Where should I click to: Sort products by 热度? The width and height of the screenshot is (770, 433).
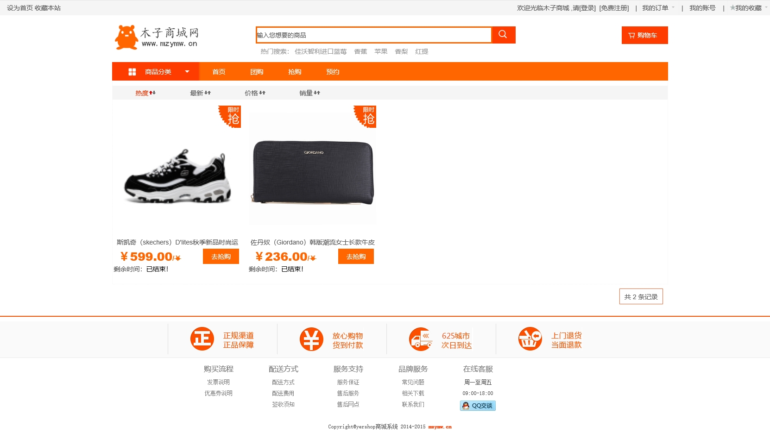145,93
